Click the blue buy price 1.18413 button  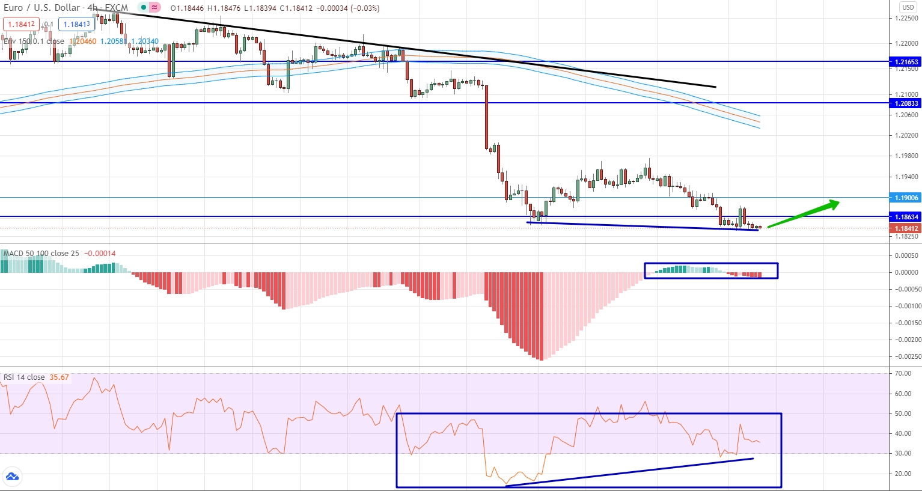pyautogui.click(x=77, y=25)
